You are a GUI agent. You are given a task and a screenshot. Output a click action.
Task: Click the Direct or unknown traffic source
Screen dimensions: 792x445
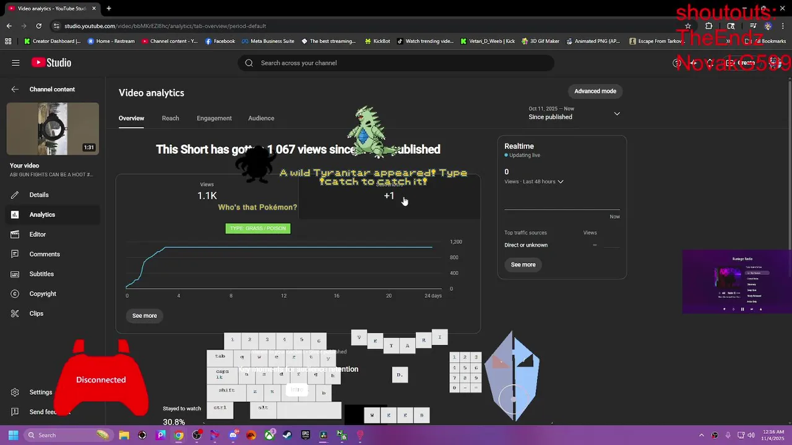(526, 245)
